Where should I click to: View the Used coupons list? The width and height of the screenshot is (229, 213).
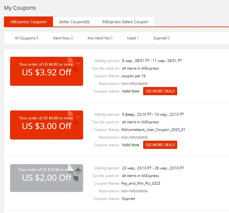tap(133, 38)
